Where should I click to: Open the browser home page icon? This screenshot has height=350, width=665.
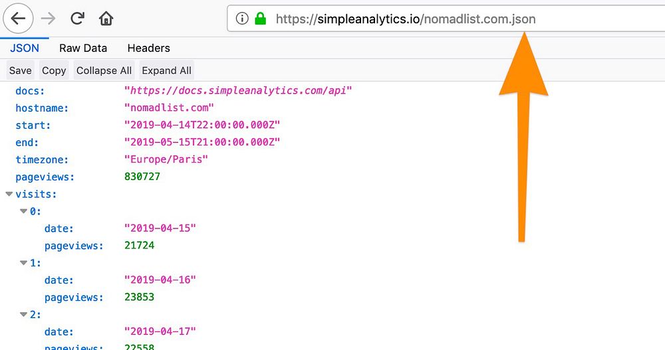pyautogui.click(x=106, y=18)
